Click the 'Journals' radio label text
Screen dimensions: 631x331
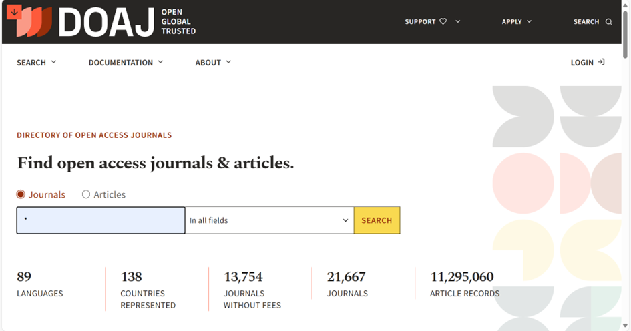coord(47,194)
